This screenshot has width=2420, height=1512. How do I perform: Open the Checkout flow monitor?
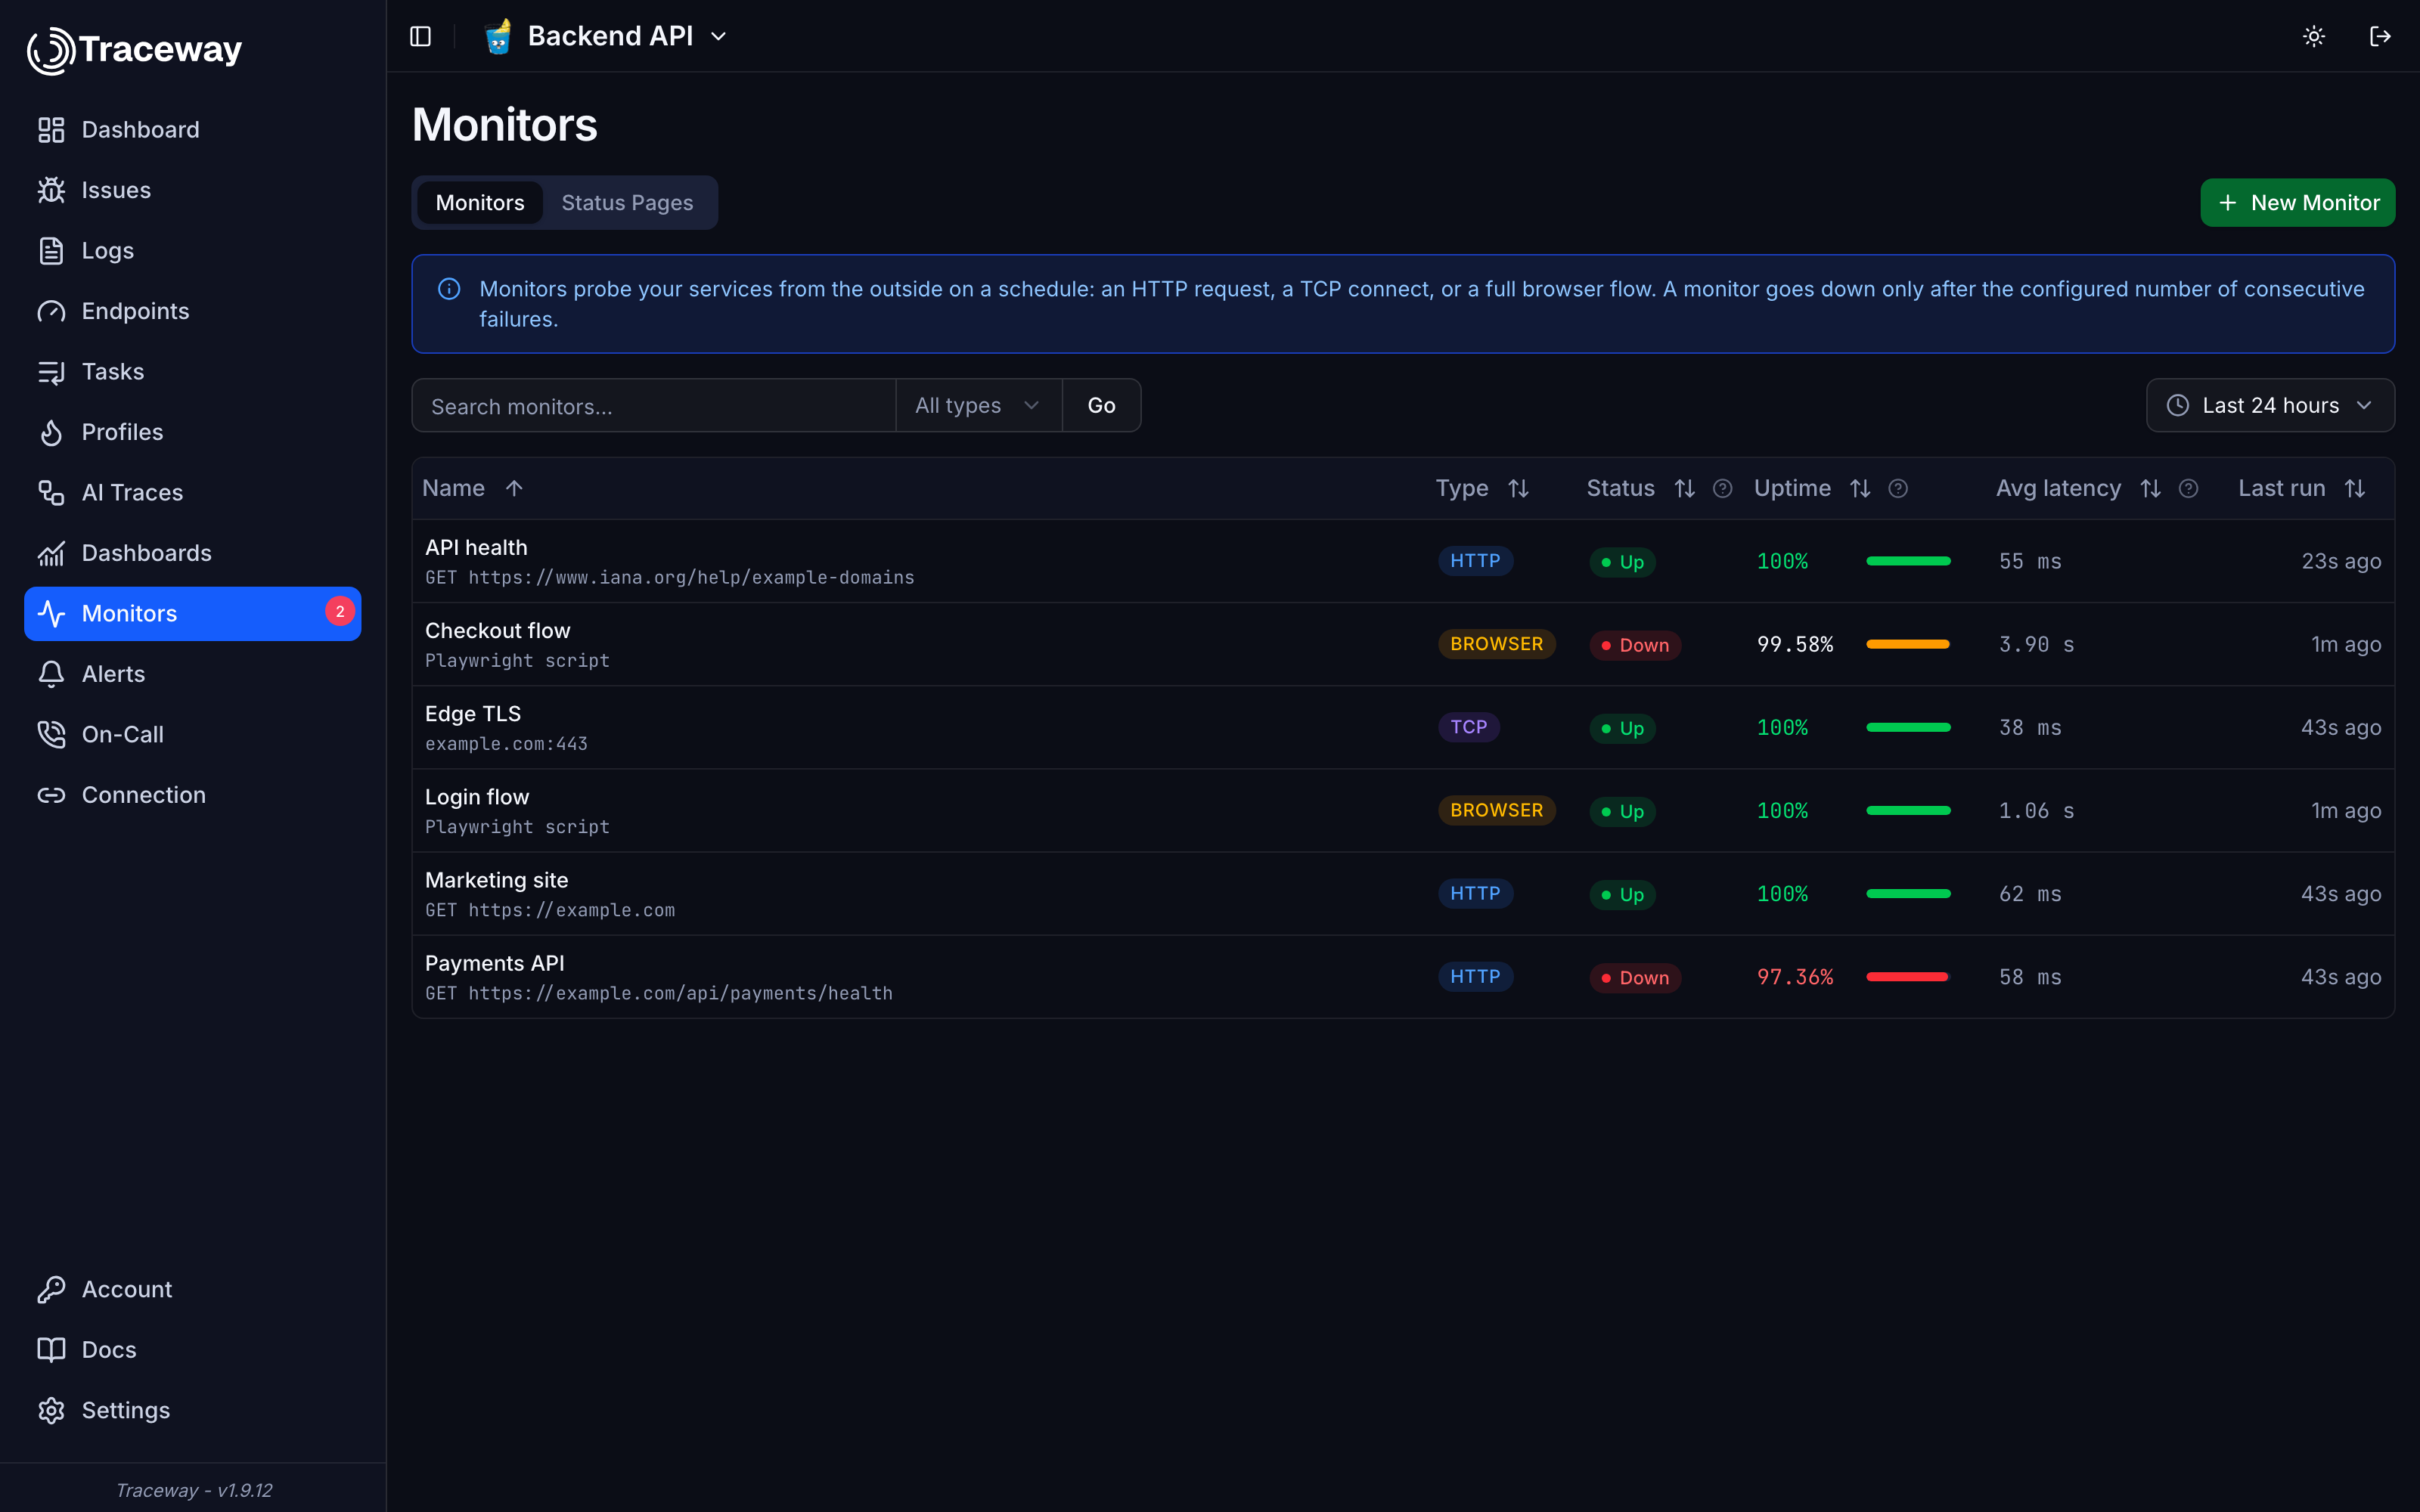(x=1403, y=644)
